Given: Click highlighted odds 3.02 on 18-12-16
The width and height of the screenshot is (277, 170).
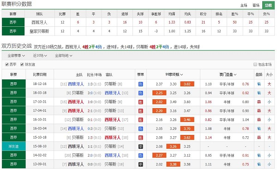Looking at the screenshot, I should click(187, 84).
